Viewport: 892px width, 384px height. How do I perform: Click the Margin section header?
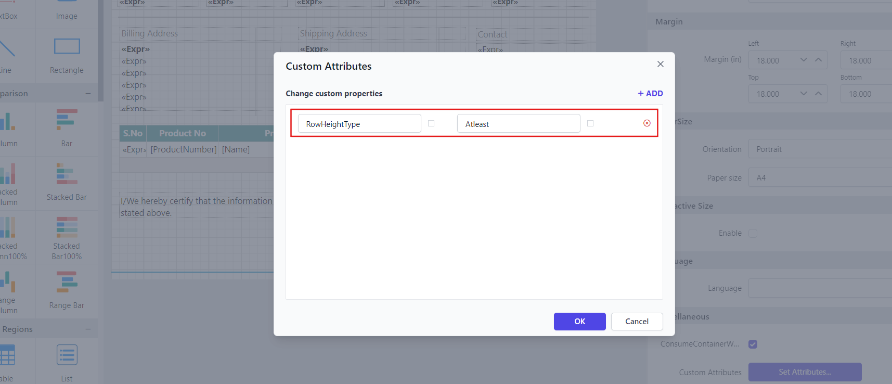click(770, 22)
